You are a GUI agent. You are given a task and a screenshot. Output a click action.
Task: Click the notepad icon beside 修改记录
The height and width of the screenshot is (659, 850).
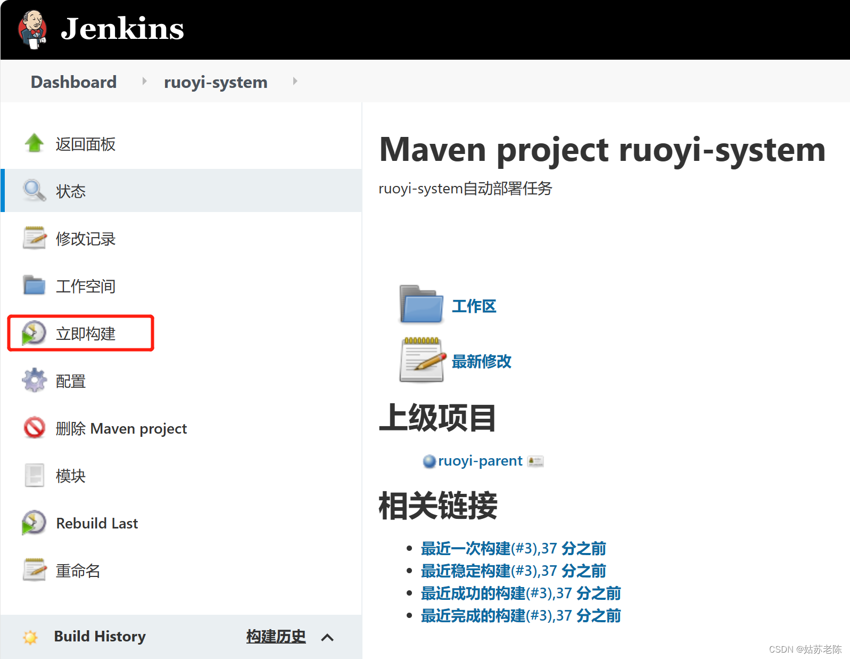[35, 238]
